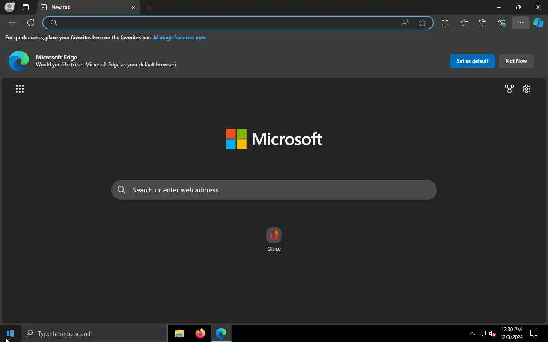548x342 pixels.
Task: Open the apps grid launcher
Action: pos(20,89)
